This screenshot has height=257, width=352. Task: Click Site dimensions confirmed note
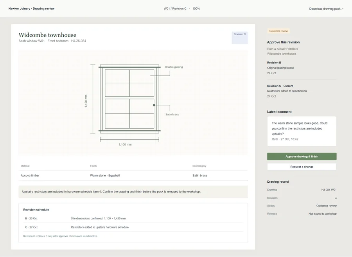98,218
